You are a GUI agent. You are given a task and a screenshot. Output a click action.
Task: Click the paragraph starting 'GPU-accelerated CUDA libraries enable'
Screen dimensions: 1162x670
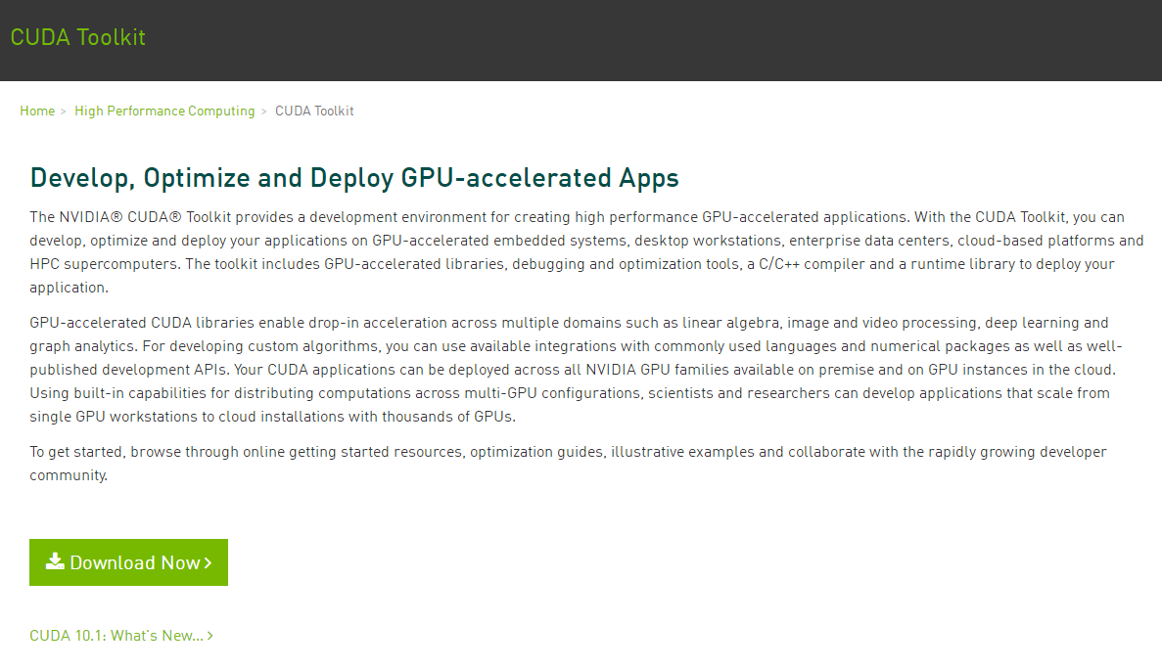(577, 370)
